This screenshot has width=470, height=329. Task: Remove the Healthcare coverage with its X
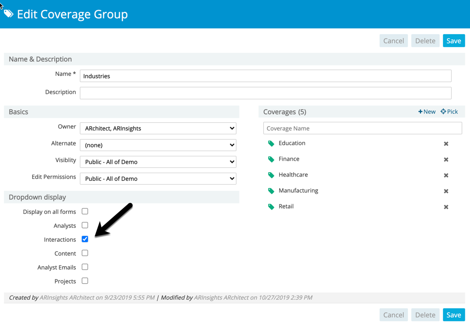[446, 175]
